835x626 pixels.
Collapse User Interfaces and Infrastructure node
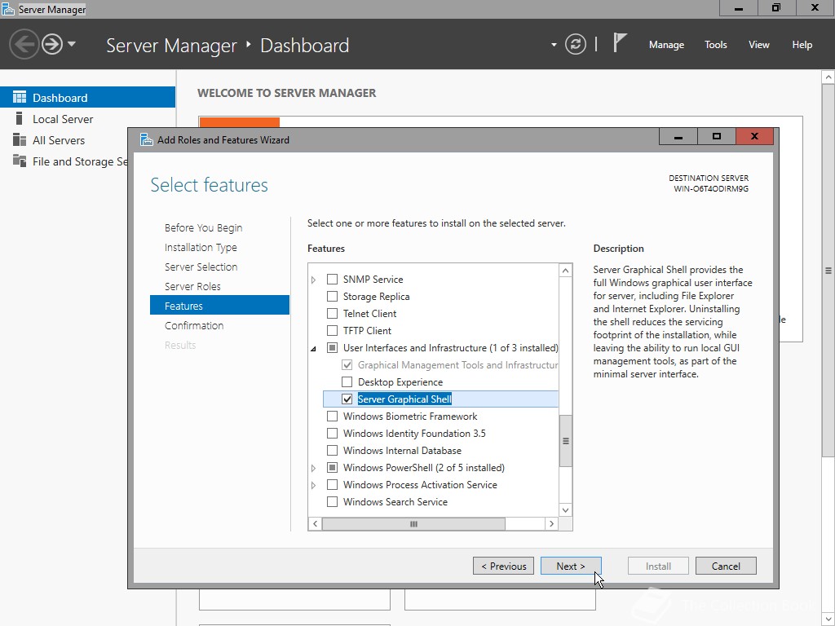314,349
